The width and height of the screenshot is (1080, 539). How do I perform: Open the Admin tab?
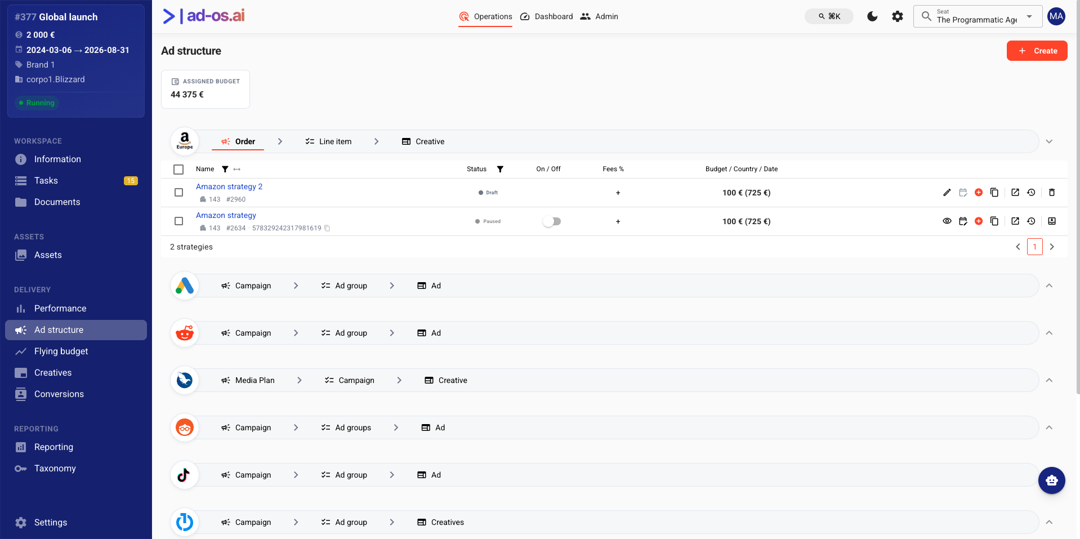pyautogui.click(x=599, y=16)
